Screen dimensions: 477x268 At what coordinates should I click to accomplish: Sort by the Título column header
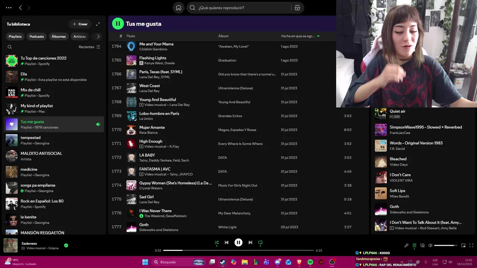click(130, 36)
